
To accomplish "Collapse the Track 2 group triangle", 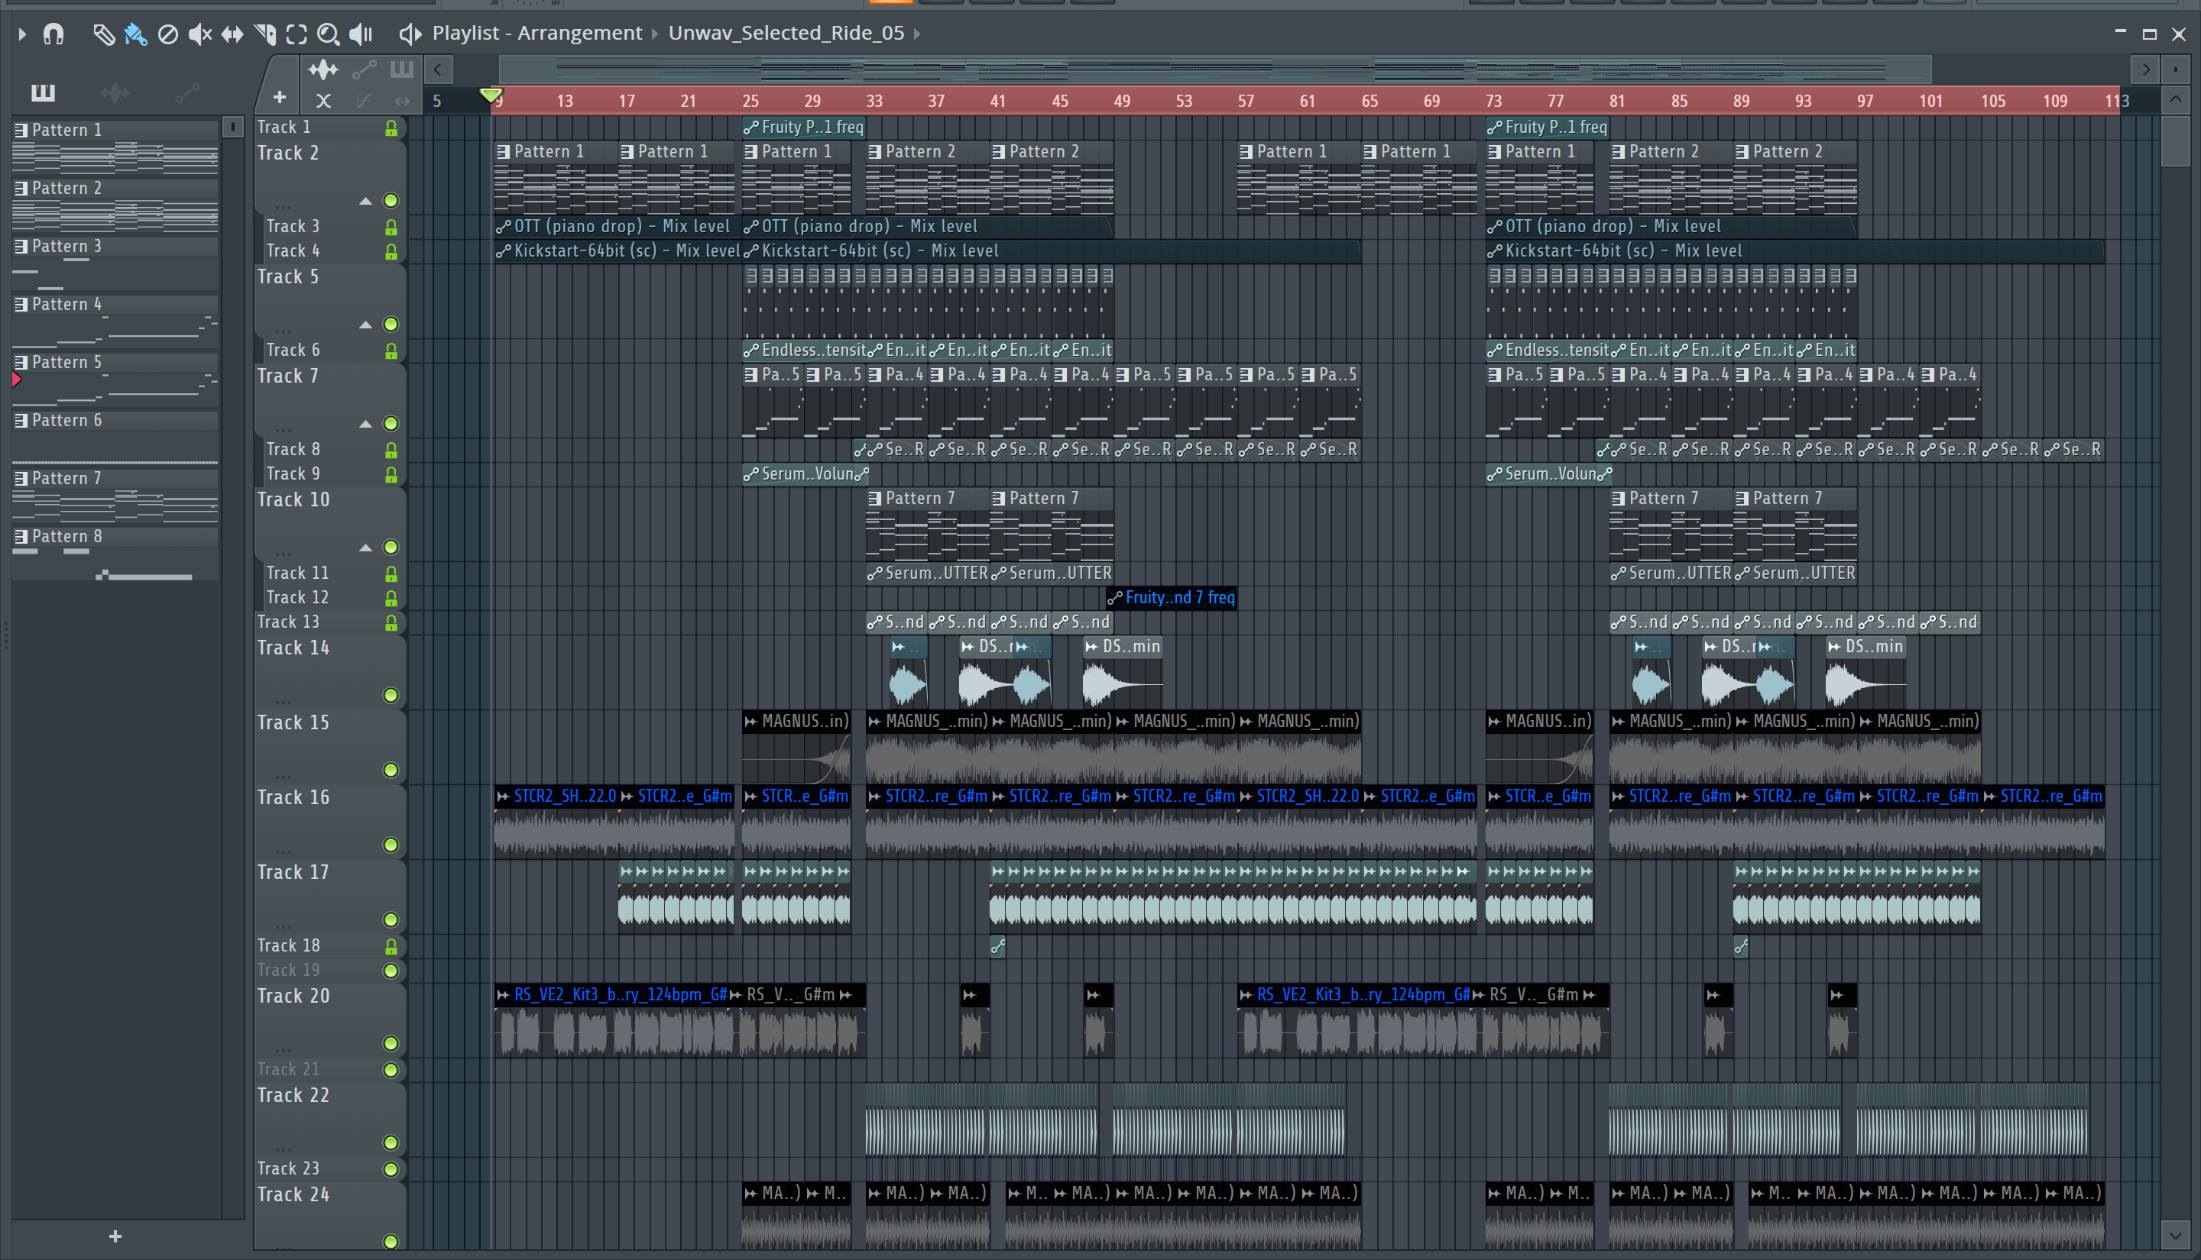I will coord(365,202).
